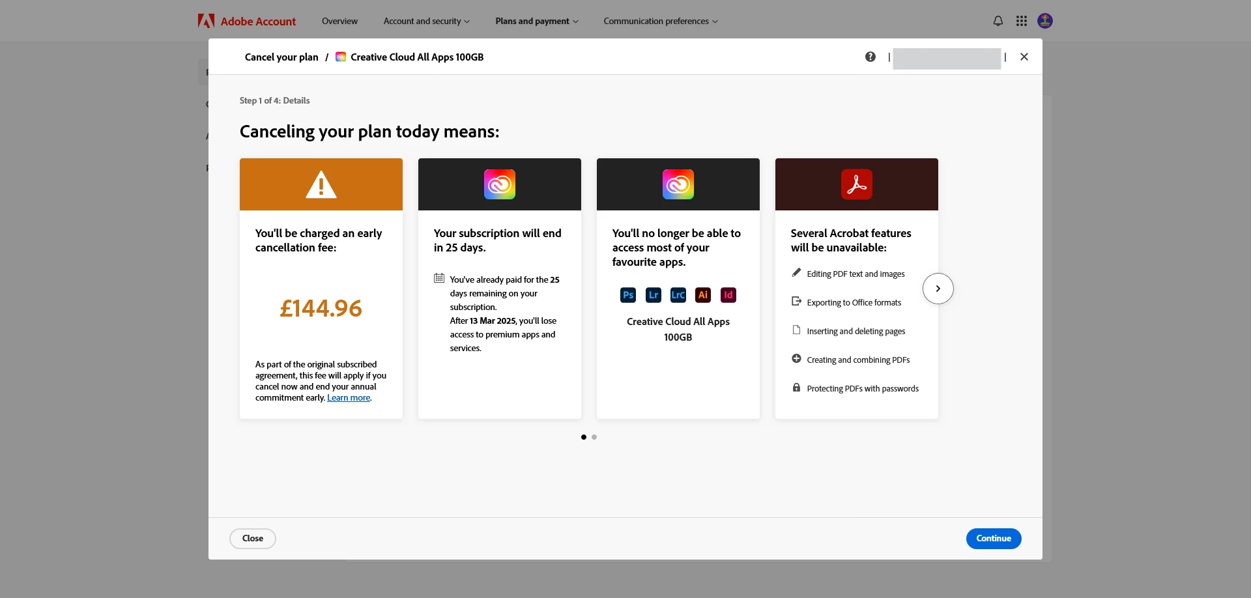Click Your subscription will end in 25 days heading
This screenshot has width=1251, height=598.
pos(498,240)
